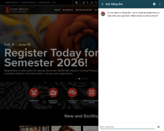This screenshot has height=131, width=164.
Task: Focus the Ask a question field
Action: pyautogui.click(x=127, y=127)
